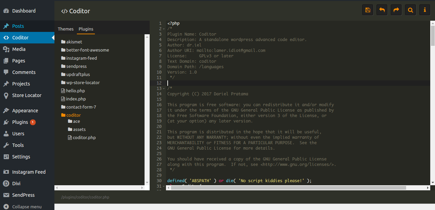Open the Info button in toolbar
The width and height of the screenshot is (435, 210).
(x=425, y=10)
